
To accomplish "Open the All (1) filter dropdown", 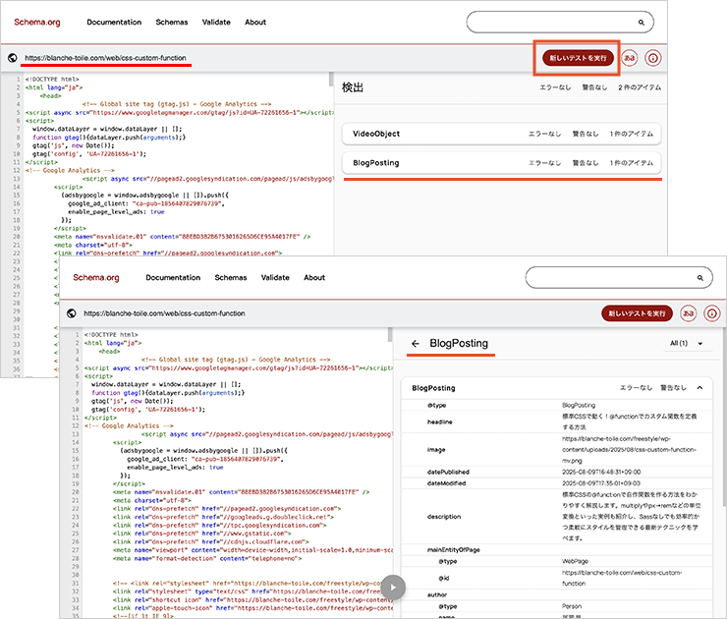I will 686,343.
